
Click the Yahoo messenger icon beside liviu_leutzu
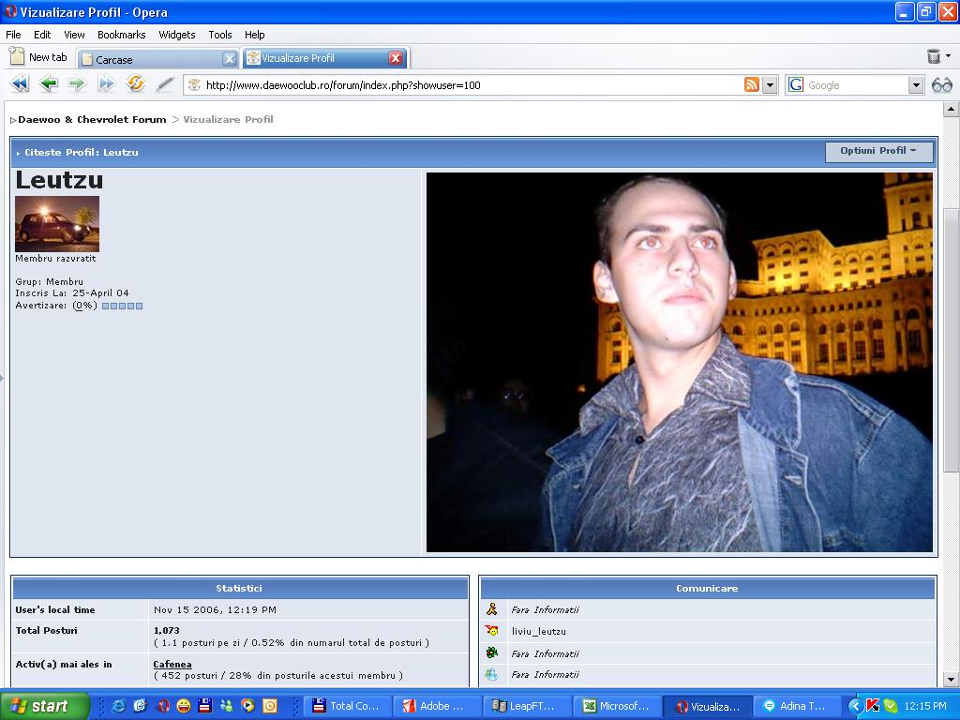coord(491,631)
